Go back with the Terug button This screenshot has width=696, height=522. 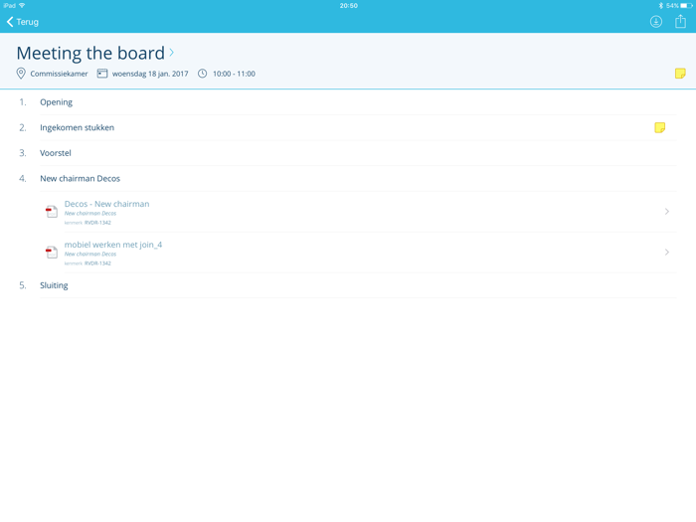coord(23,22)
